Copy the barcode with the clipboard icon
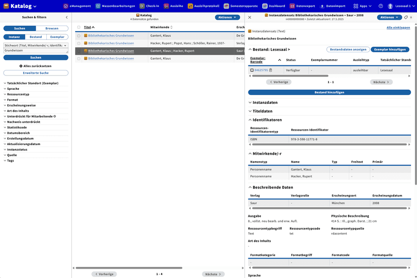Viewport: 417px width, 278px height. coord(271,70)
